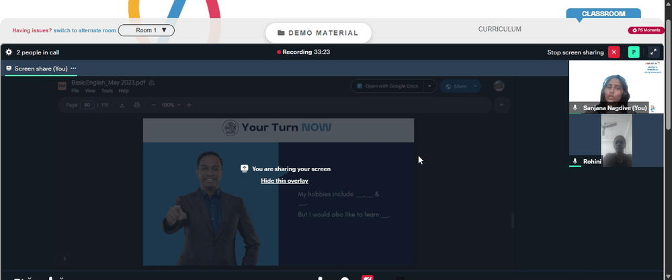Click Your Turn NOW slide heading
Viewport: 672px width, 280px height.
(x=286, y=127)
